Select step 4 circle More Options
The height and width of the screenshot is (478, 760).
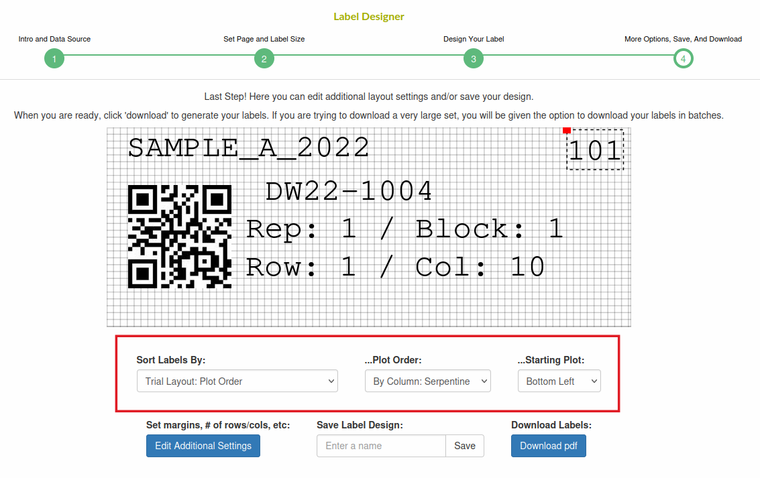pos(683,58)
